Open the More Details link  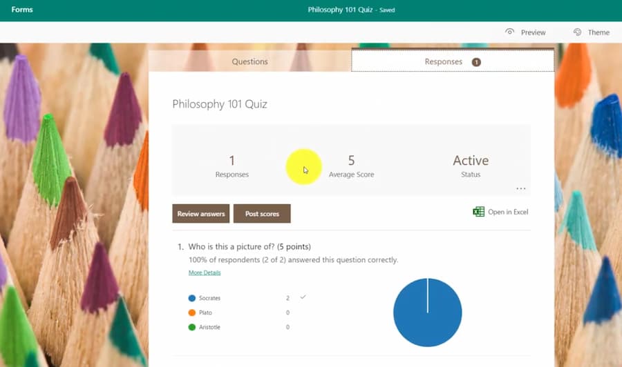point(205,273)
